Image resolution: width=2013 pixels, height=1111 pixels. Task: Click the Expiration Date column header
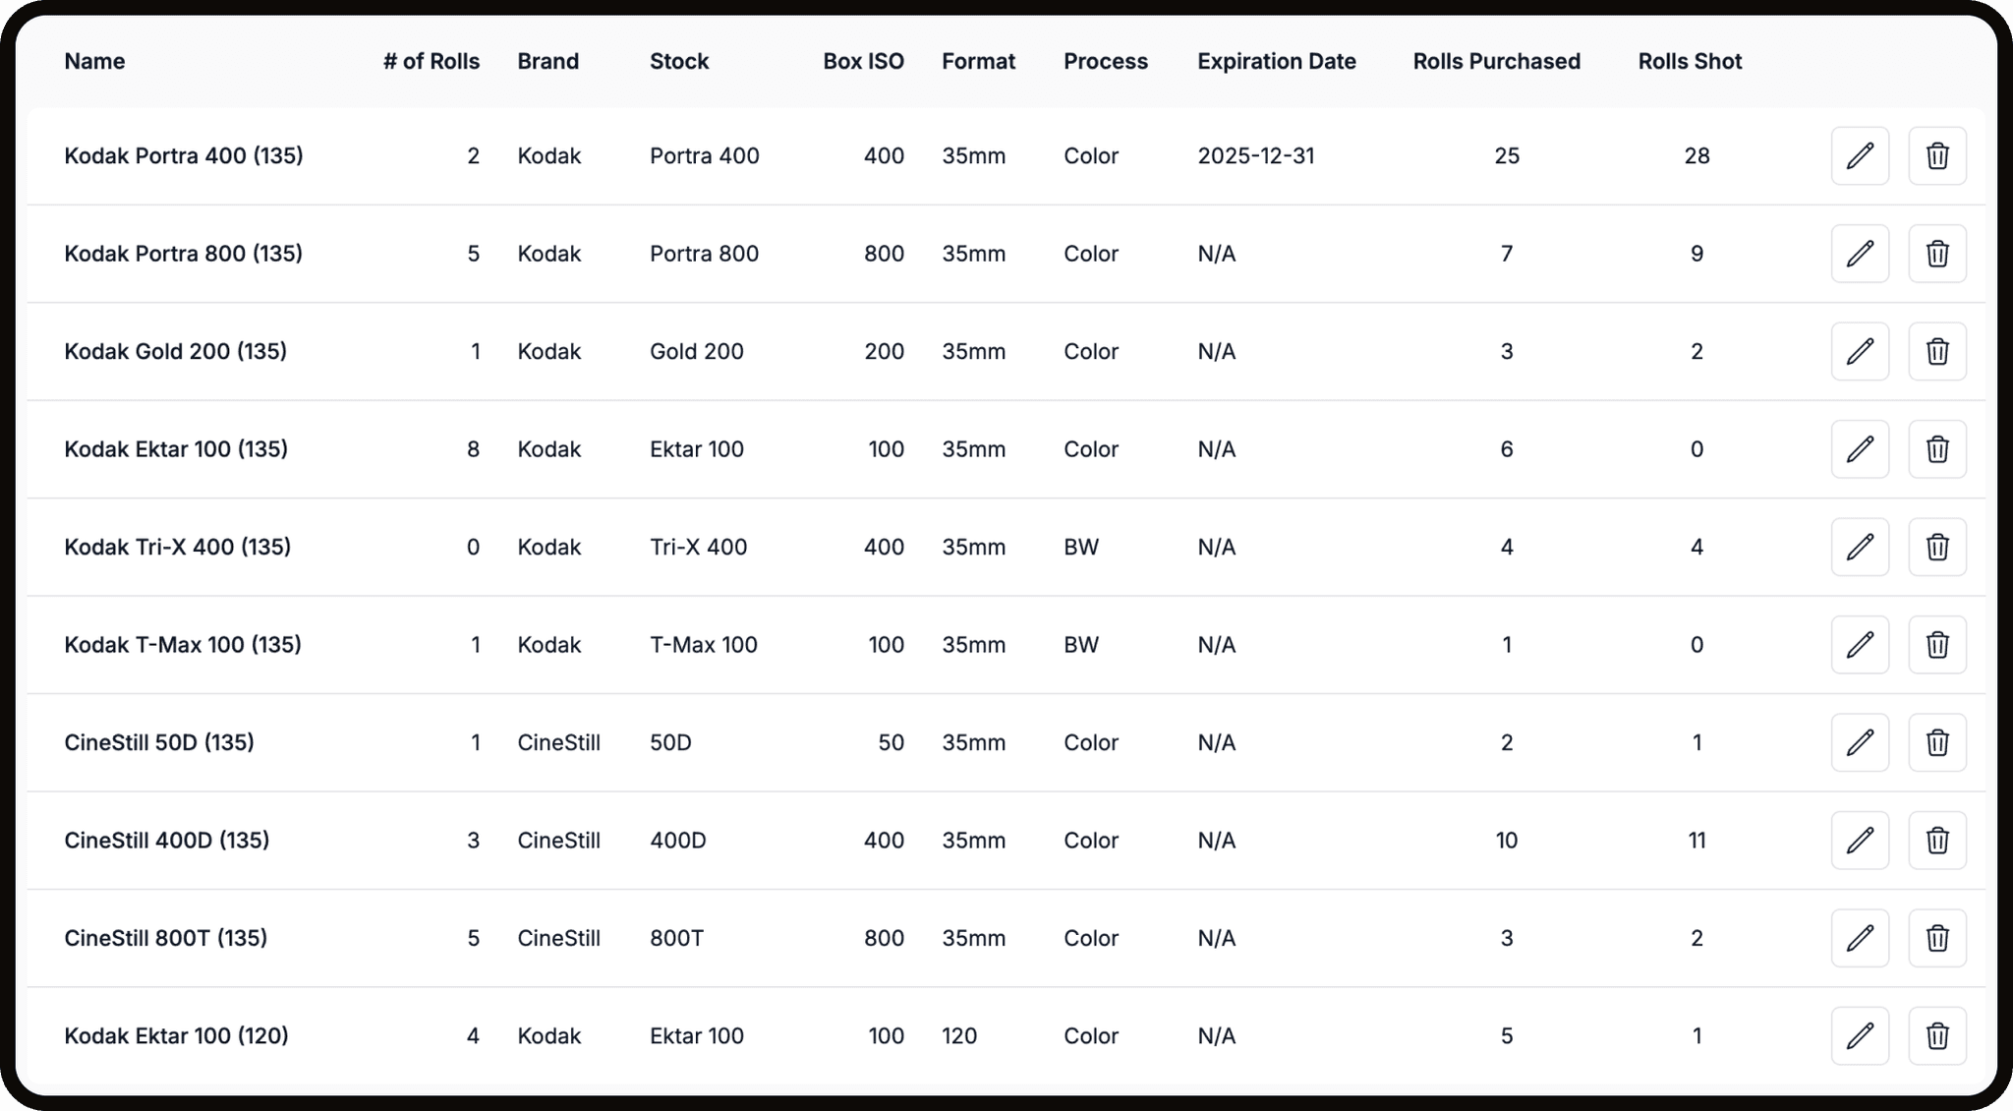(x=1277, y=61)
